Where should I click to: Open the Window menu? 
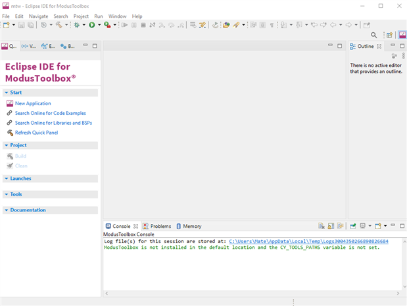pyautogui.click(x=117, y=16)
